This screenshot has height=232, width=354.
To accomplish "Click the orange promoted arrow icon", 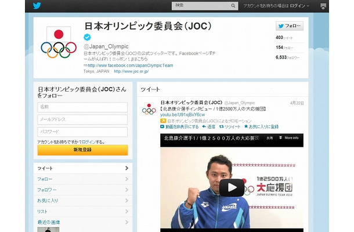I will pyautogui.click(x=163, y=121).
